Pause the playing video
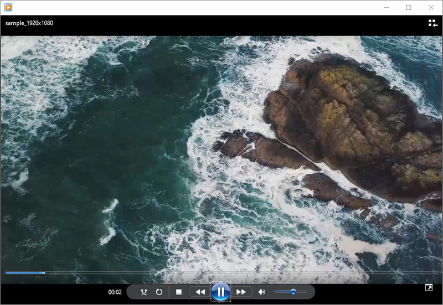Screen dimensions: 443x305 [220, 292]
